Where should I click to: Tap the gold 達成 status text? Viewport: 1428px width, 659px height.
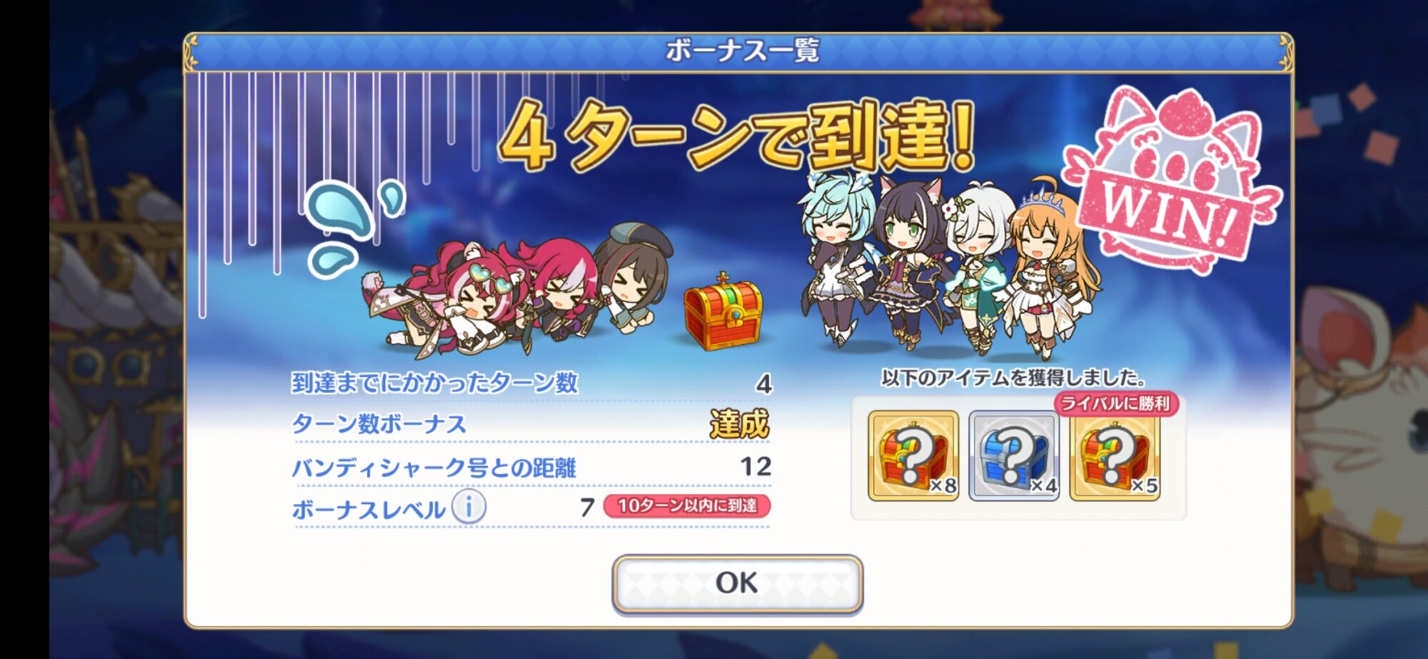point(740,424)
